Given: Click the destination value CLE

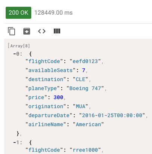Looking at the screenshot, I should (81, 79).
